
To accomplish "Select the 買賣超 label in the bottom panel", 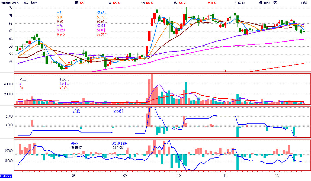I will (x=76, y=148).
